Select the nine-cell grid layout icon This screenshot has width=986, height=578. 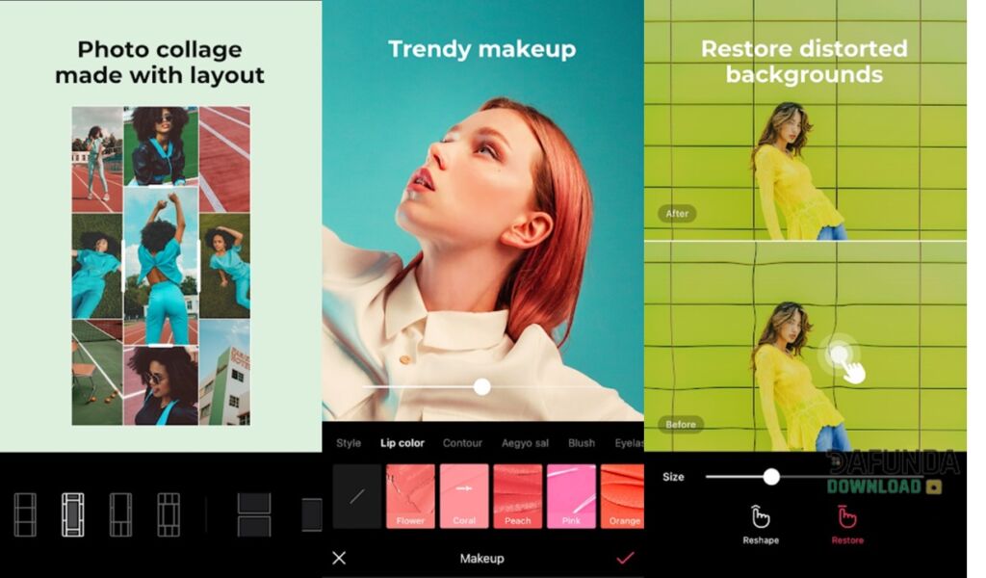pyautogui.click(x=168, y=514)
